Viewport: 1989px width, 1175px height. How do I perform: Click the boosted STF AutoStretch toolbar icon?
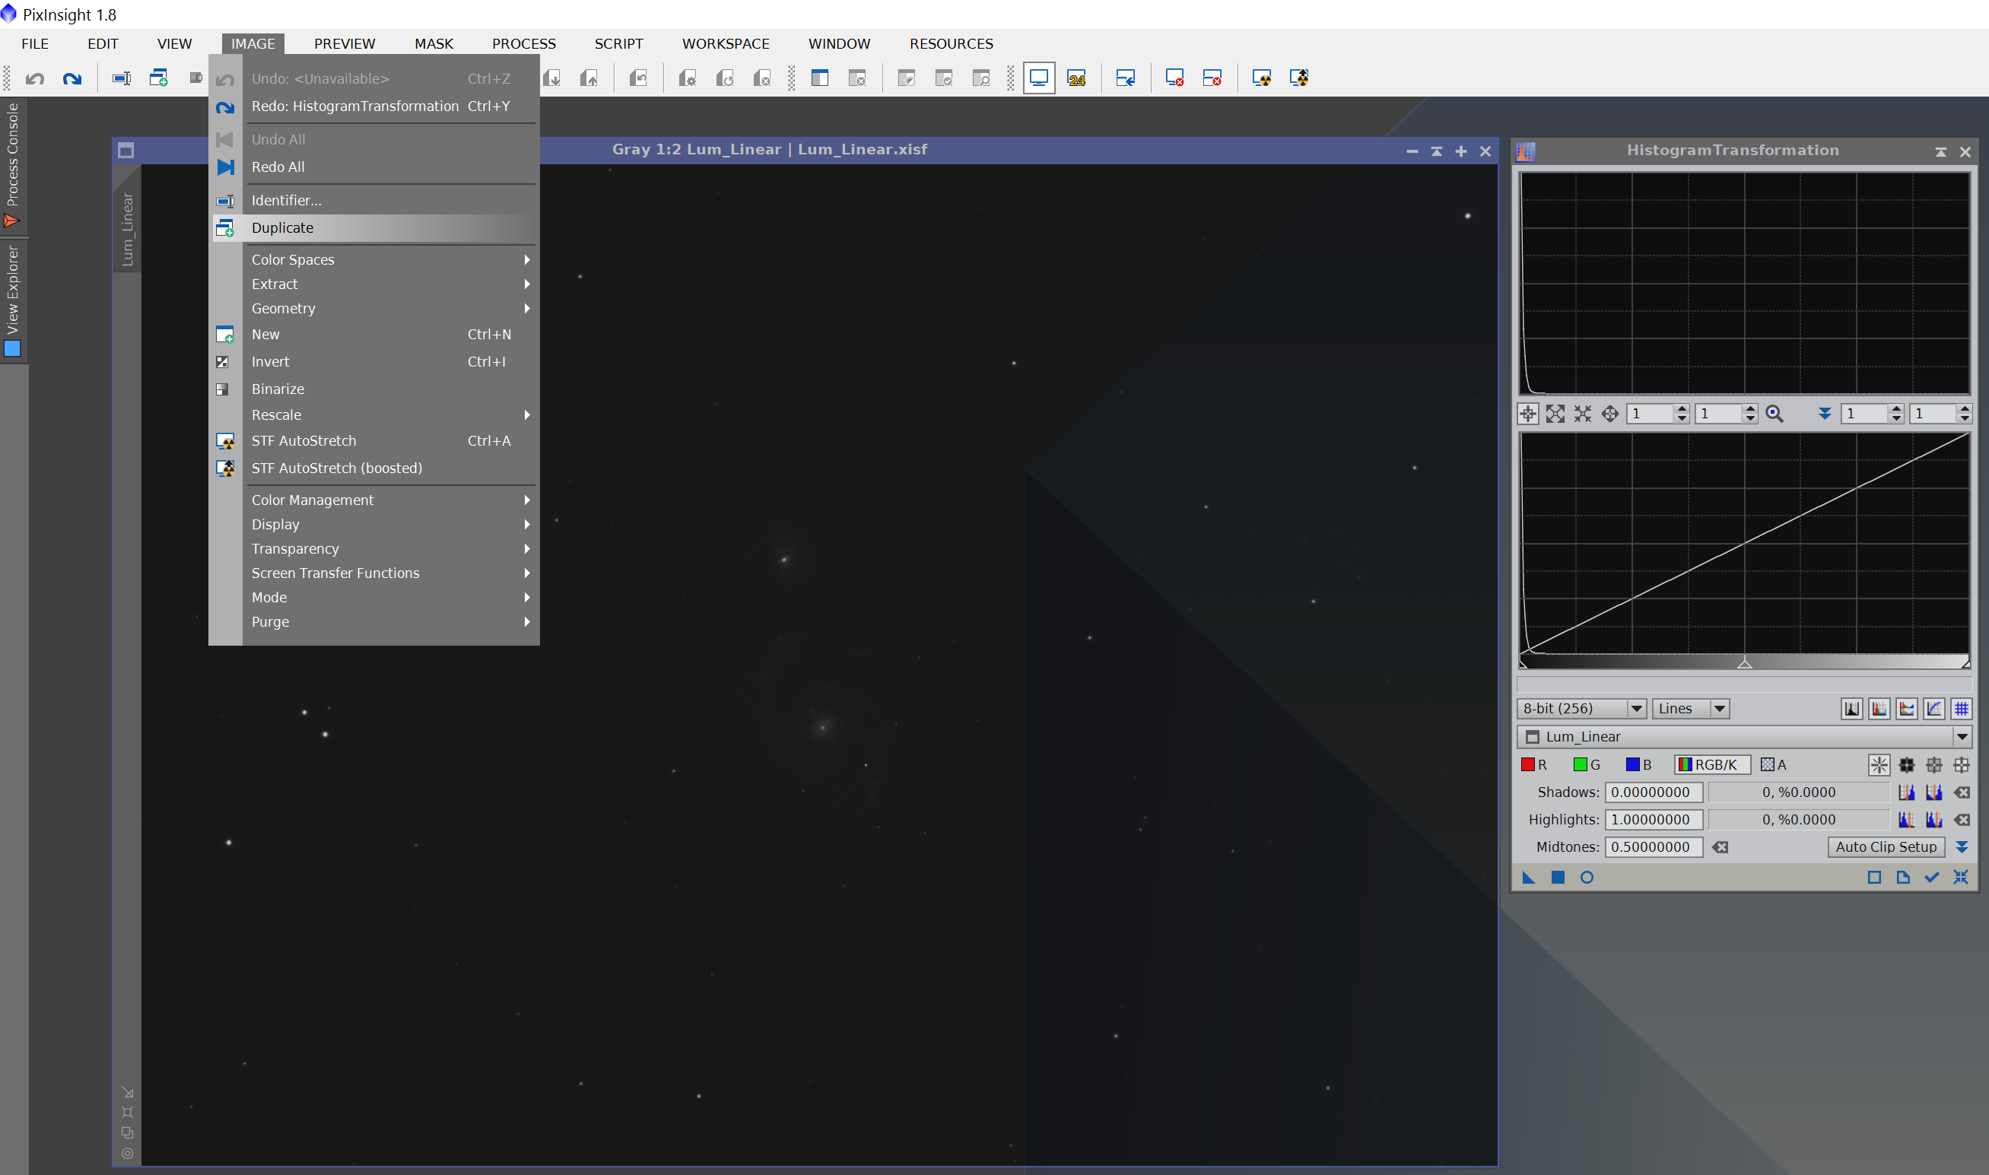tap(1298, 78)
